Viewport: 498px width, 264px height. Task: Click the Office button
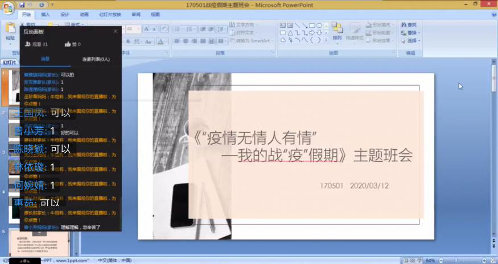(x=8, y=7)
